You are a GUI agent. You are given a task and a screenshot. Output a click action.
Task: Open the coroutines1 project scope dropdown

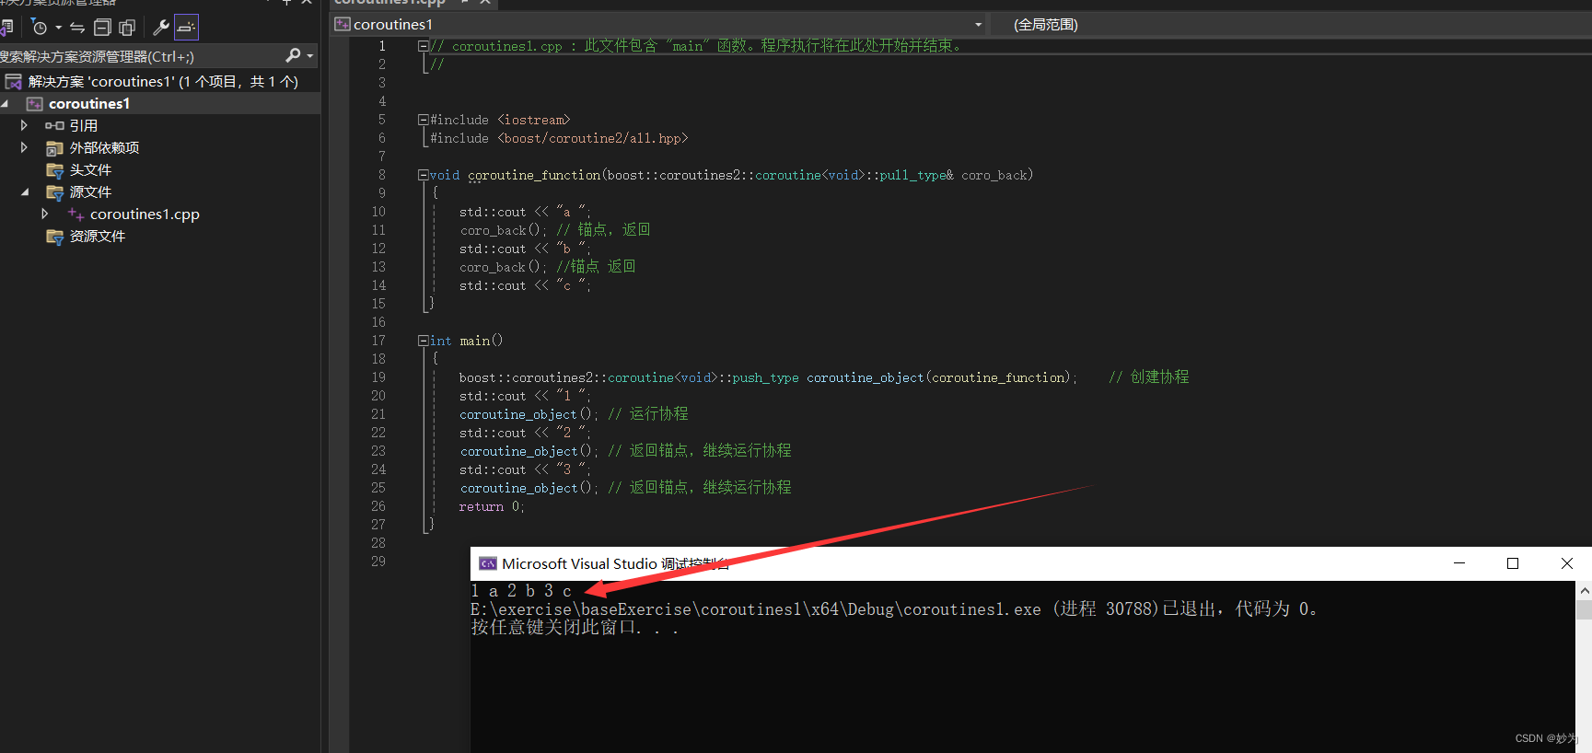tap(978, 25)
